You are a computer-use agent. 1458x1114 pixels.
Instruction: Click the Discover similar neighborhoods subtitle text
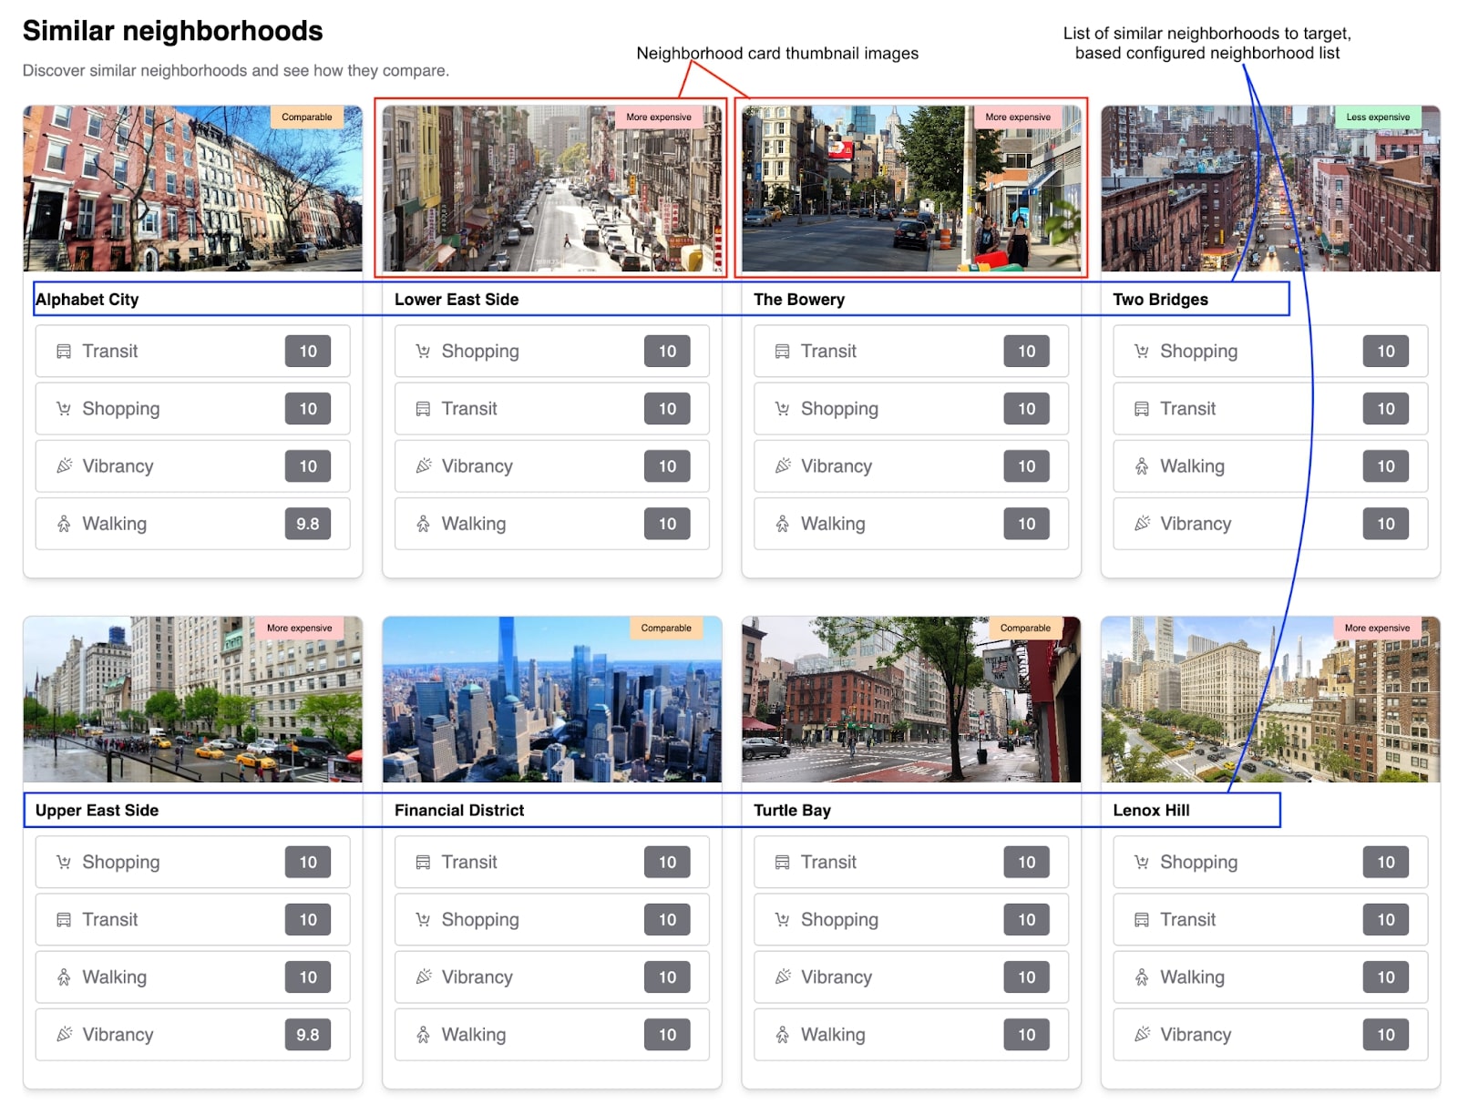tap(236, 71)
